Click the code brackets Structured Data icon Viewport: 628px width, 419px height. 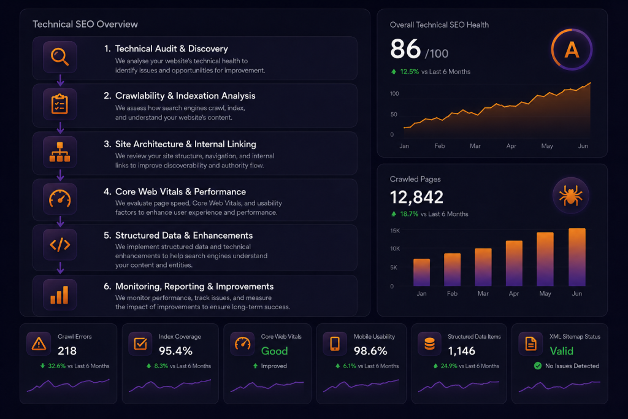pos(59,244)
